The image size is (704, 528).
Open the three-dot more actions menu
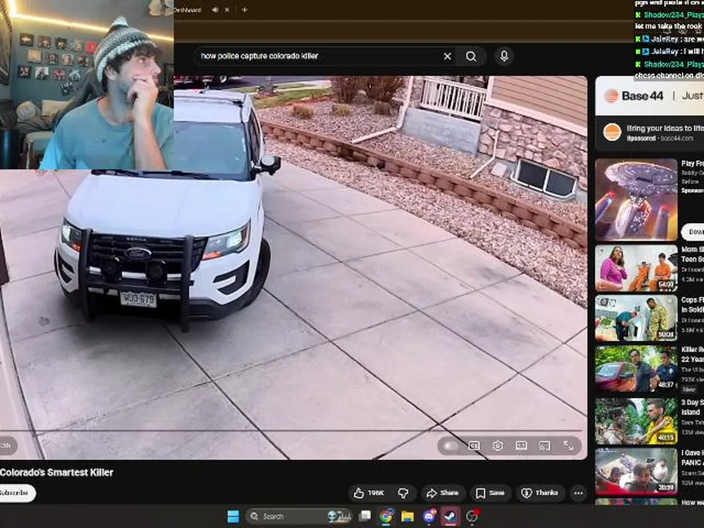pos(579,493)
